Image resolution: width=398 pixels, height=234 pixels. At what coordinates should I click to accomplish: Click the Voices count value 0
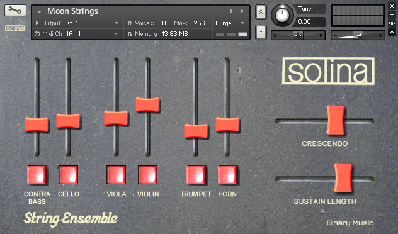pos(164,23)
